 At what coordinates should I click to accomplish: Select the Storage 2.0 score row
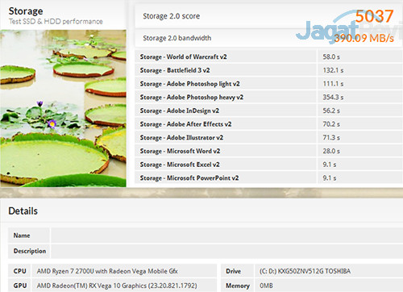(x=268, y=16)
